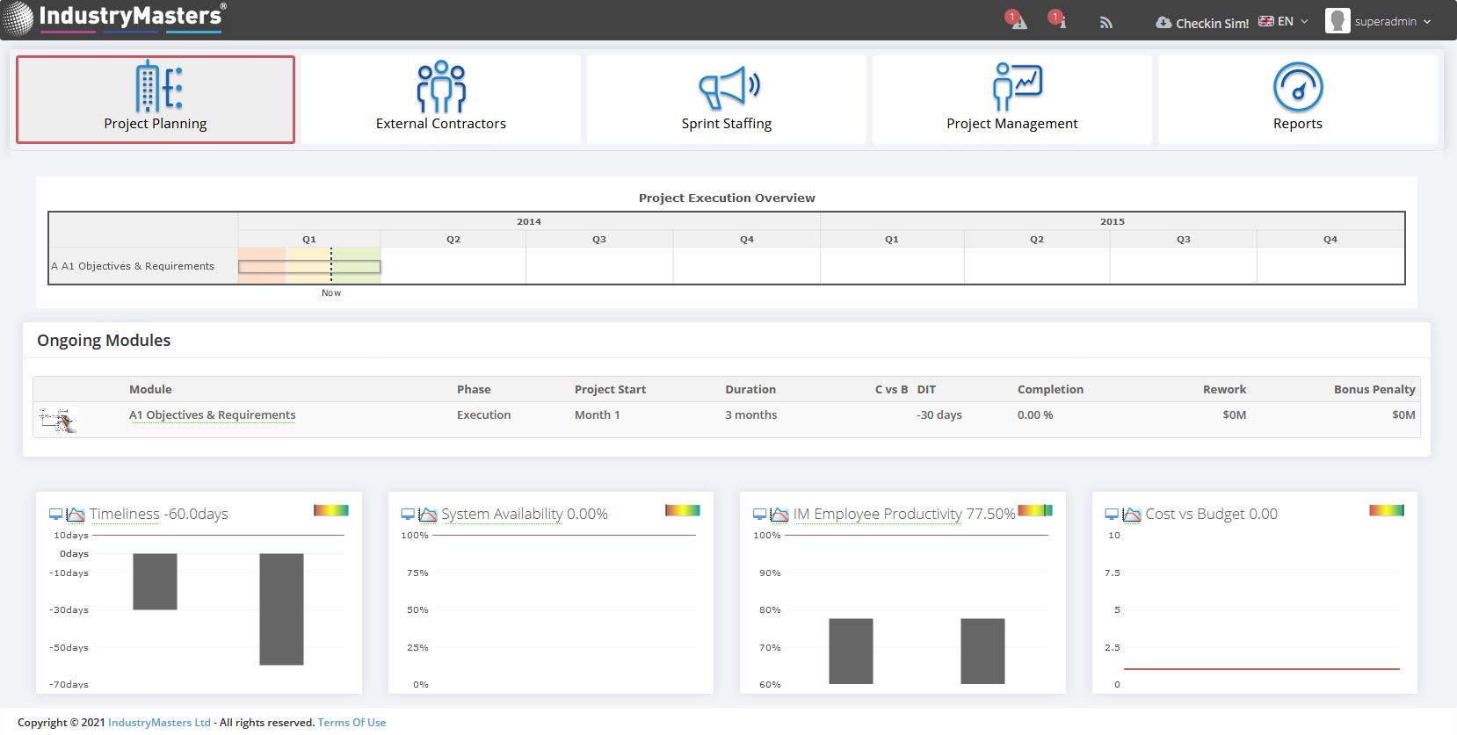Screen dimensions: 1457x735
Task: Open the External Contractors tab
Action: 440,99
